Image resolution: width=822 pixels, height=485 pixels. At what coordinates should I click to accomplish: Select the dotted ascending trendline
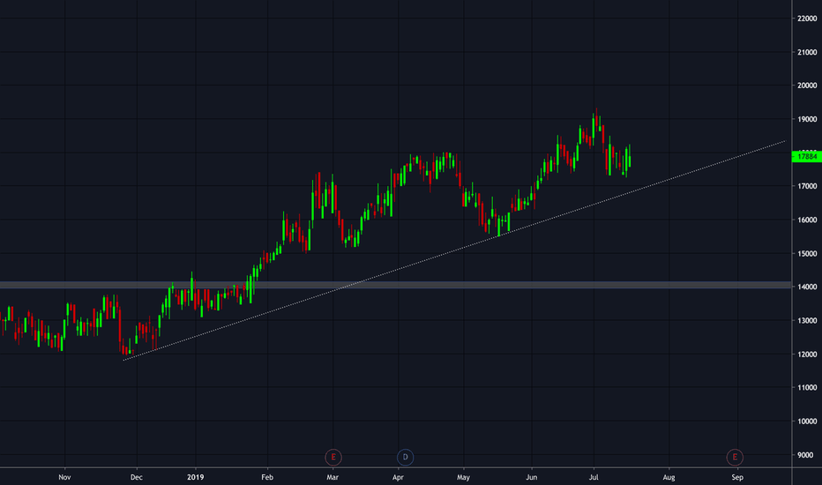pos(454,250)
